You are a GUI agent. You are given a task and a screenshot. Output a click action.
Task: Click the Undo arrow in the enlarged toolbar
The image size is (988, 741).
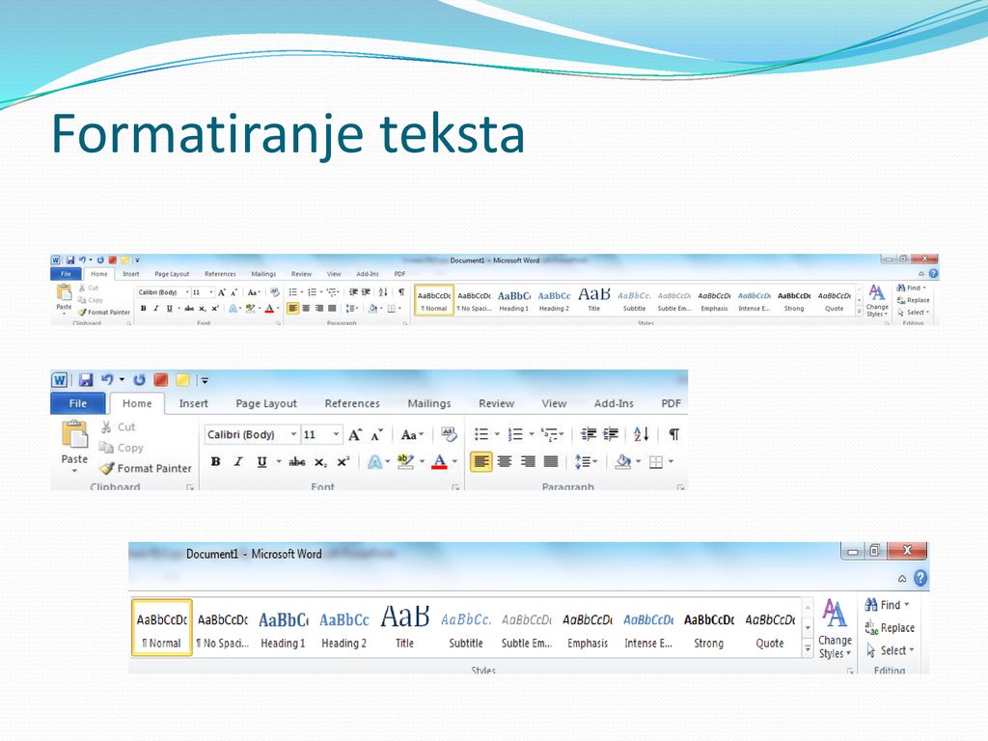108,379
